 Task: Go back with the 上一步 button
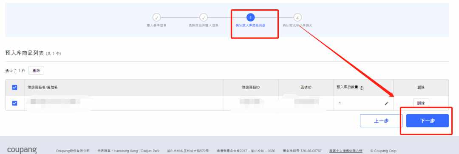coord(381,121)
